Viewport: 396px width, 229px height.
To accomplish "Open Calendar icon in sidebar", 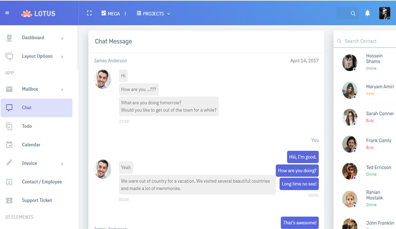I will (9, 144).
